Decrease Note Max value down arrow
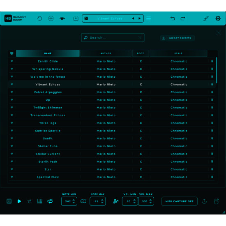 coord(102,203)
